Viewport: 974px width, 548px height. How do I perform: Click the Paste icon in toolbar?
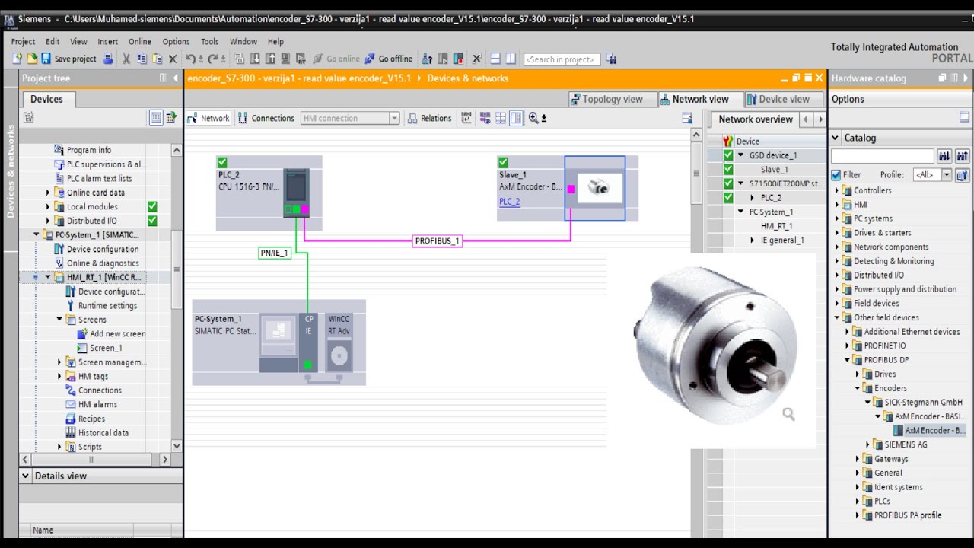click(158, 59)
